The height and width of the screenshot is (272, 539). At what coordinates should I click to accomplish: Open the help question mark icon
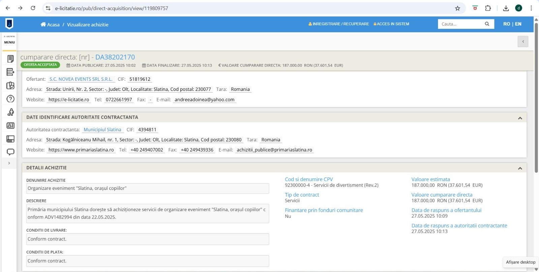tap(10, 99)
